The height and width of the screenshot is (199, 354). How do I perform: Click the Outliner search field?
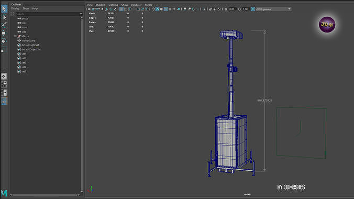47,14
